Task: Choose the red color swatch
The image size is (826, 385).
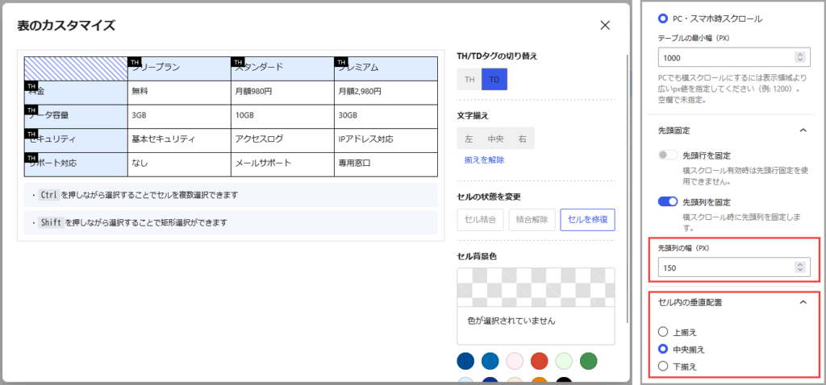Action: coord(540,362)
